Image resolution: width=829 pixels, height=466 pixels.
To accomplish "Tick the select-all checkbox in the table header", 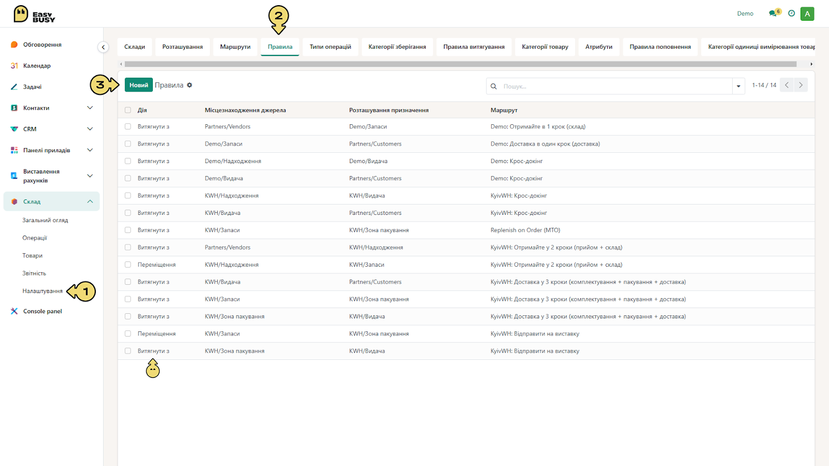I will pos(128,110).
